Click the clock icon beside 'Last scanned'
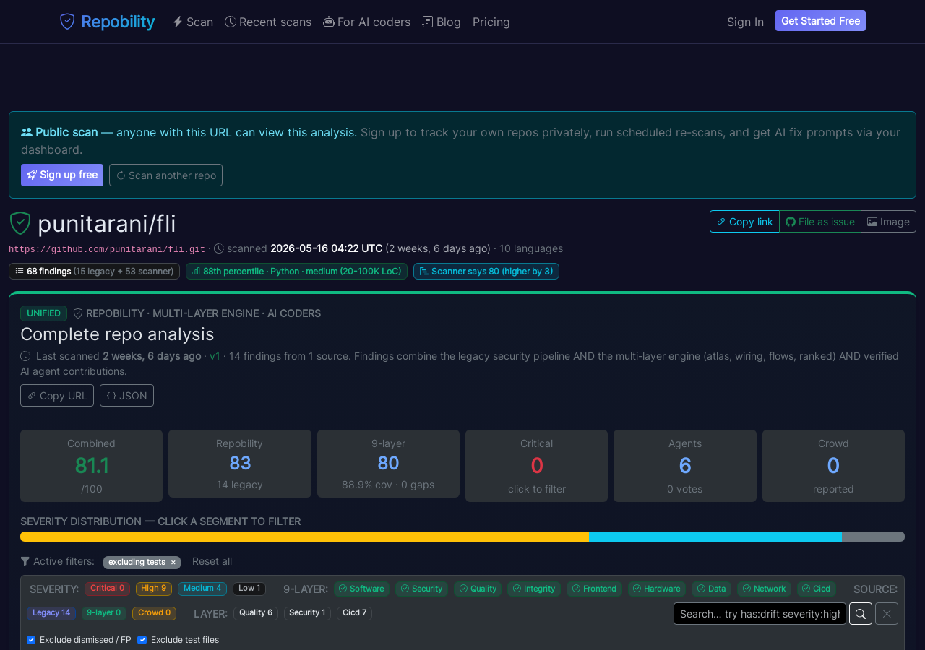Image resolution: width=925 pixels, height=650 pixels. pos(25,356)
